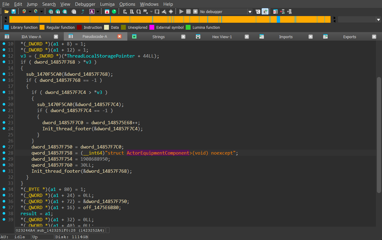Pause the process with the pause icon
Image resolution: width=382 pixels, height=240 pixels.
click(x=188, y=12)
